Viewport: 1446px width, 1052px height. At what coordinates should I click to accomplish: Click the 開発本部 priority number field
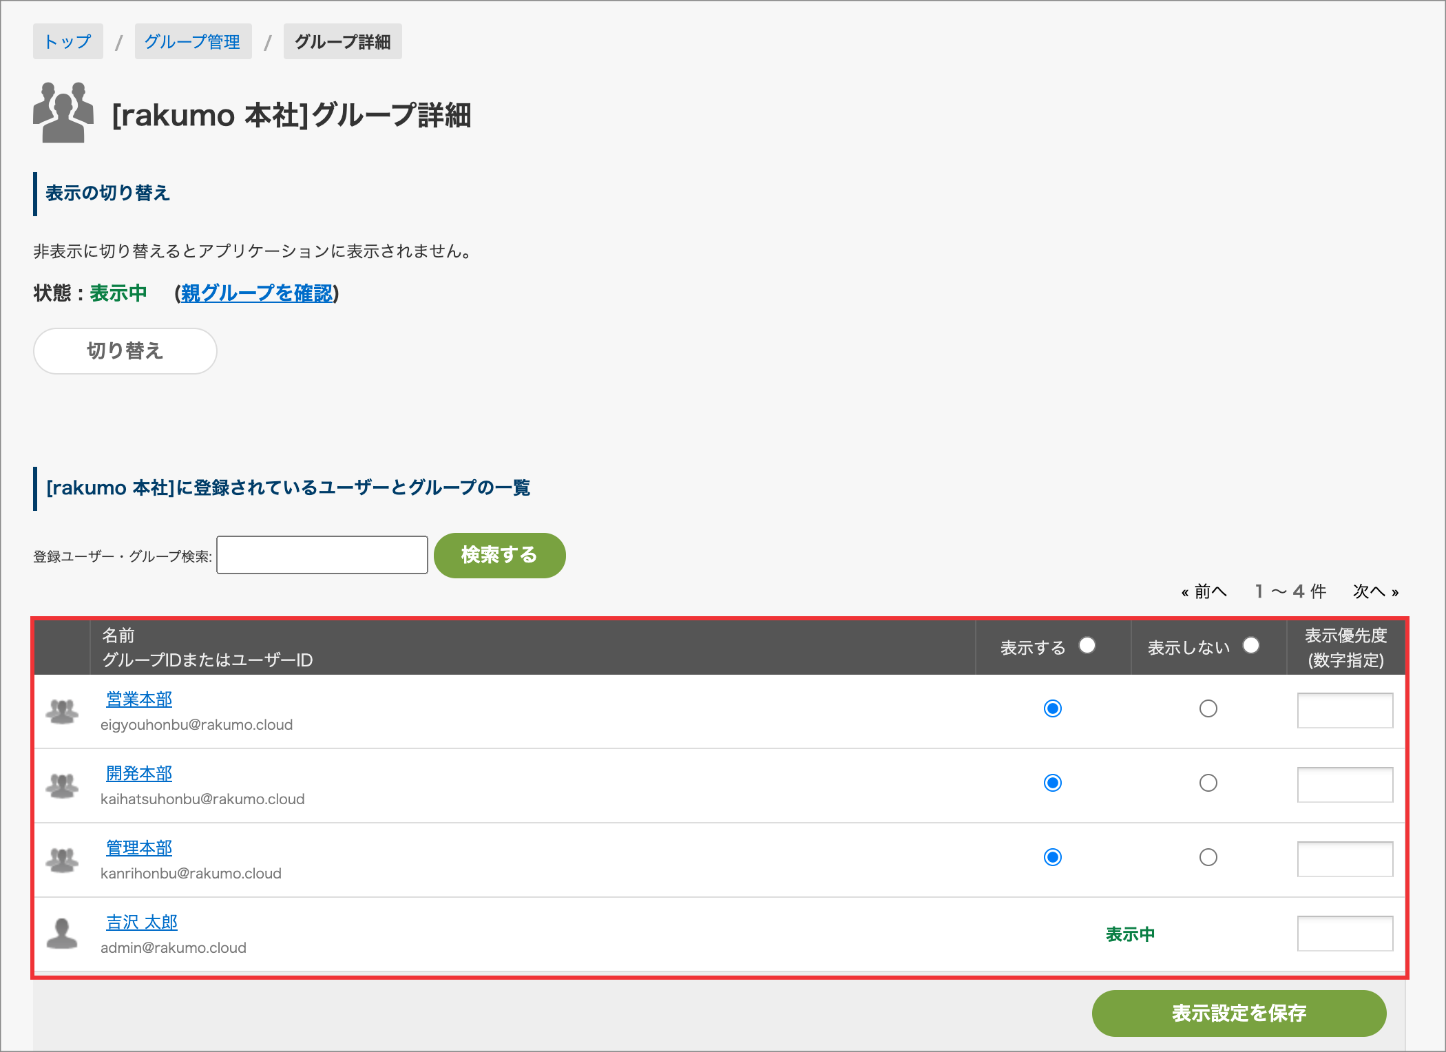pyautogui.click(x=1345, y=785)
